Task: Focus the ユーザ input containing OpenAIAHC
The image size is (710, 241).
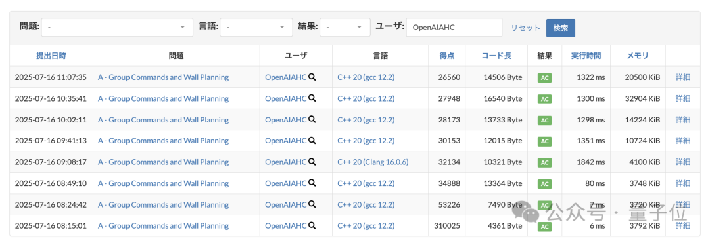Action: pyautogui.click(x=454, y=27)
